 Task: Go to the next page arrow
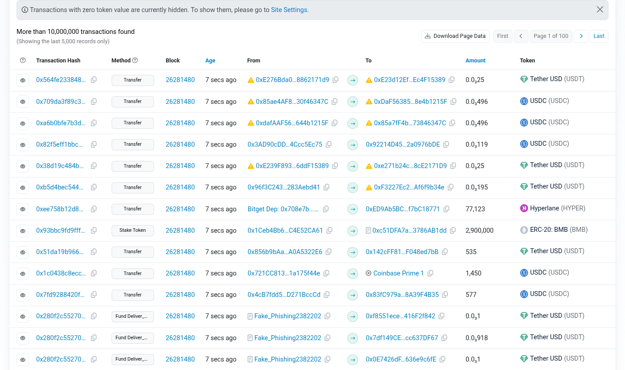click(x=581, y=36)
